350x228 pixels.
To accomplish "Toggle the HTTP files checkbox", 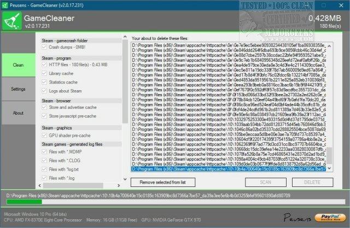I will pyautogui.click(x=45, y=65).
